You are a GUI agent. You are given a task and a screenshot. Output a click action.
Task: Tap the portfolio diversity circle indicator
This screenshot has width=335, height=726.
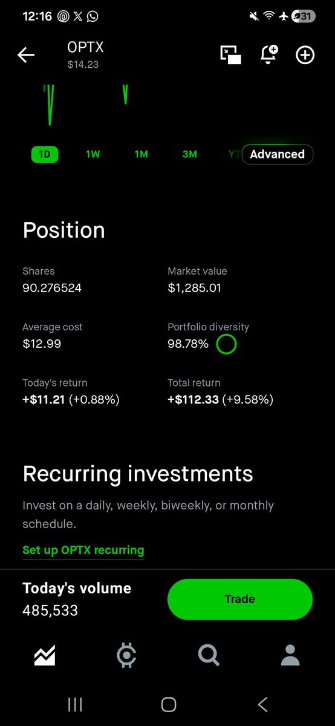pyautogui.click(x=226, y=344)
